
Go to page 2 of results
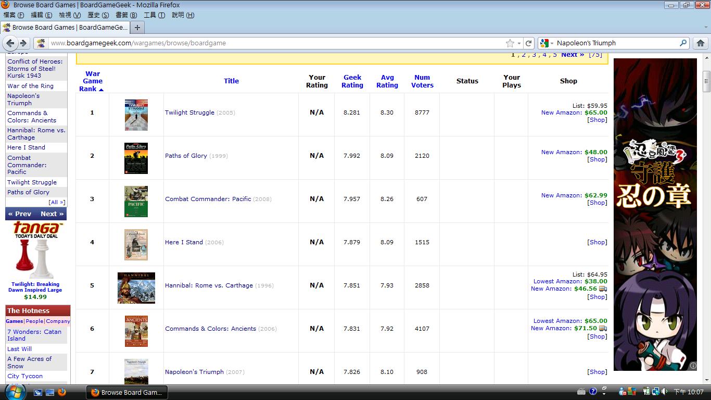tap(524, 54)
